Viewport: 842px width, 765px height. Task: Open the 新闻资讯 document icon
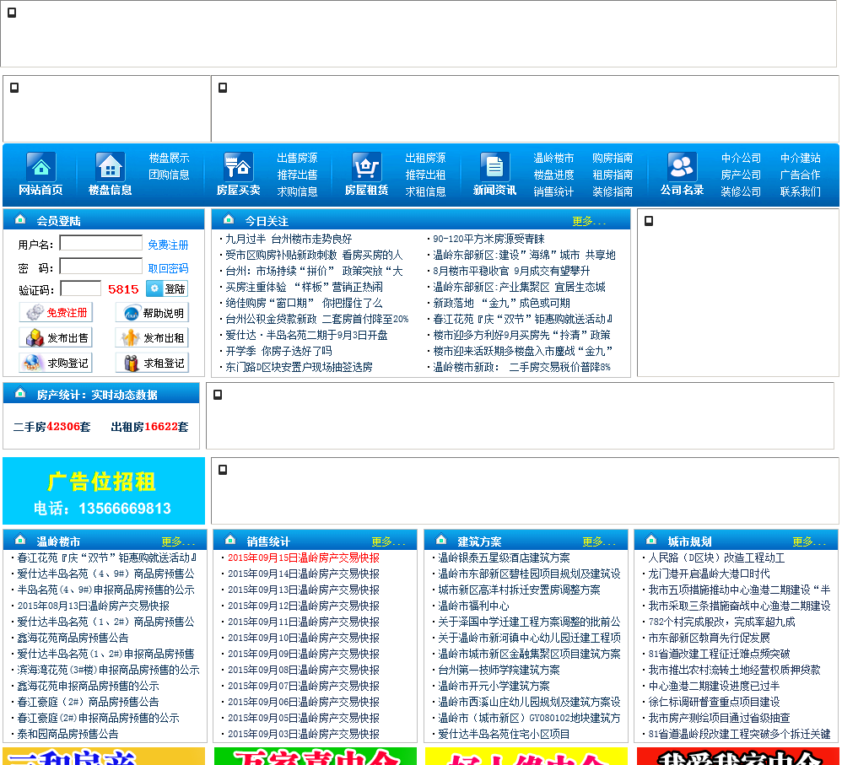(x=494, y=167)
